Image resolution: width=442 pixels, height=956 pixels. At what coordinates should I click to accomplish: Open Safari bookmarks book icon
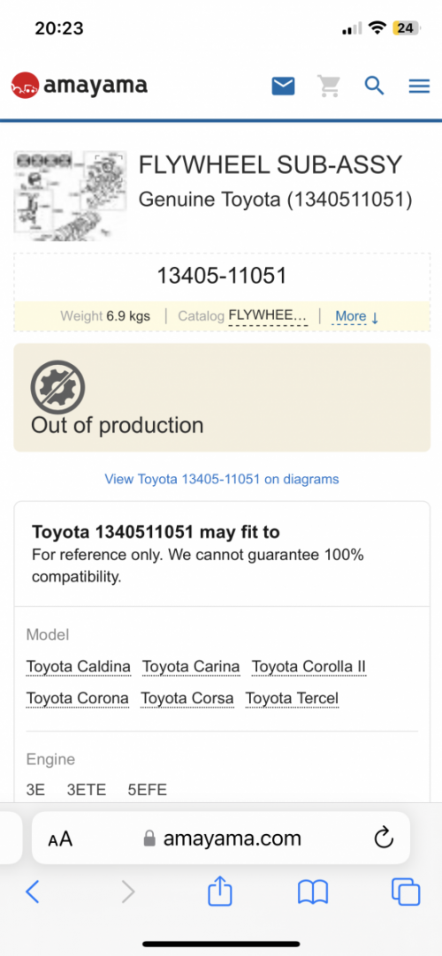[x=313, y=892]
